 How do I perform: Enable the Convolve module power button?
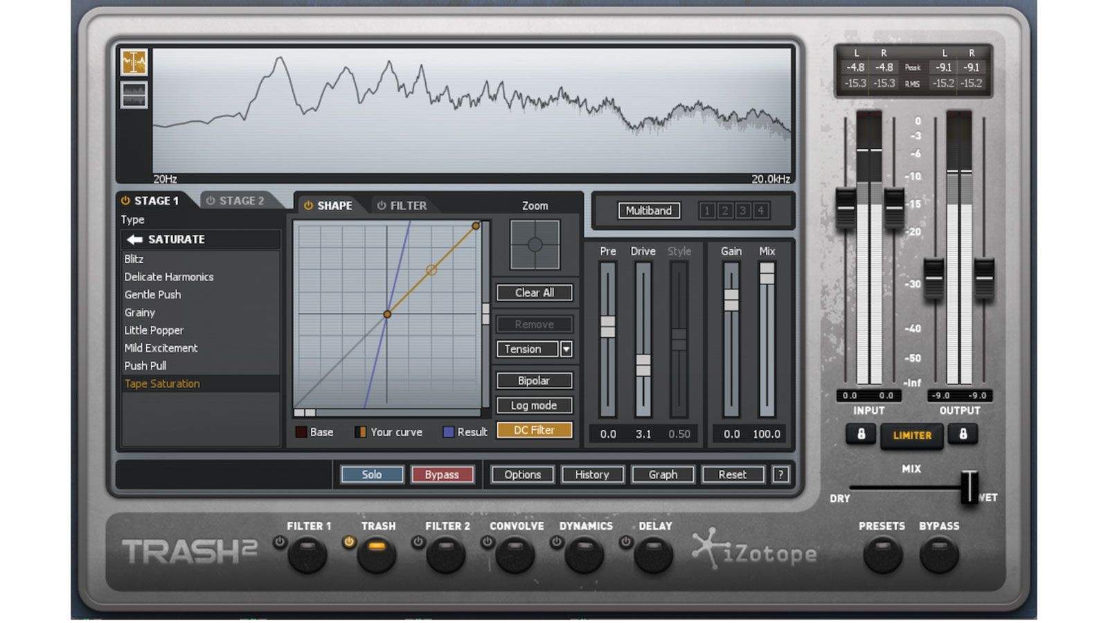click(488, 542)
